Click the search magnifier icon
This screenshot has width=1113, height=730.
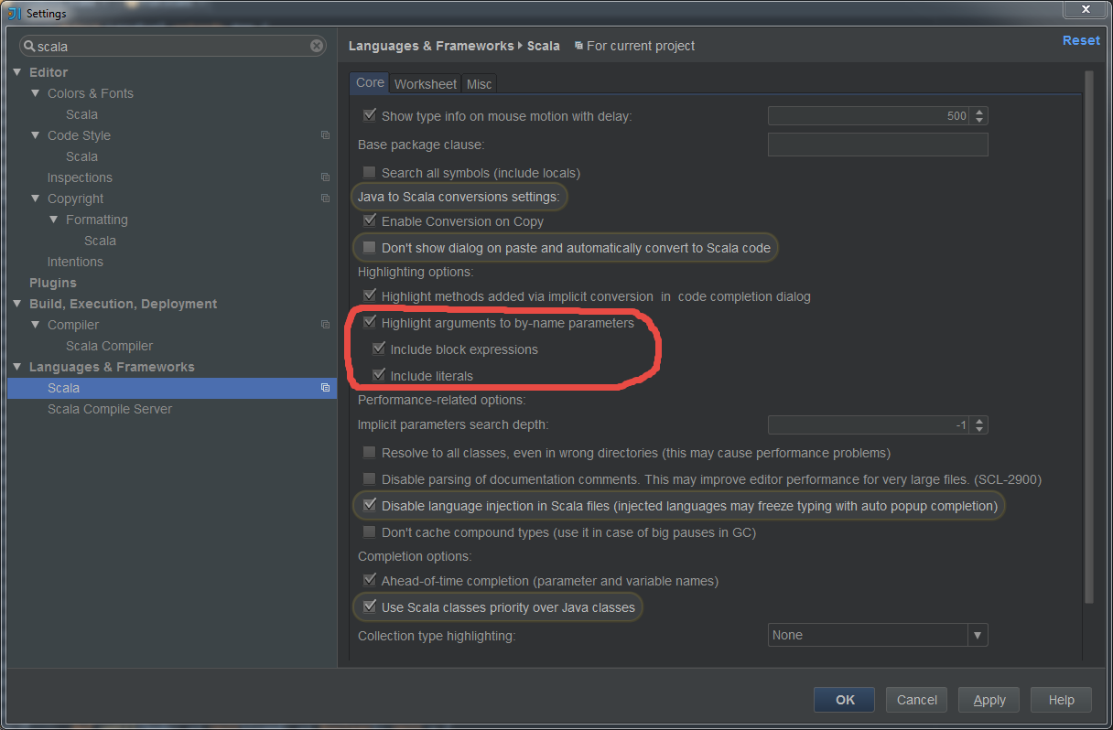tap(29, 46)
